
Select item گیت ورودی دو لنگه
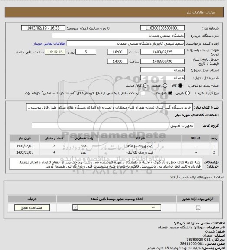click(140, 146)
